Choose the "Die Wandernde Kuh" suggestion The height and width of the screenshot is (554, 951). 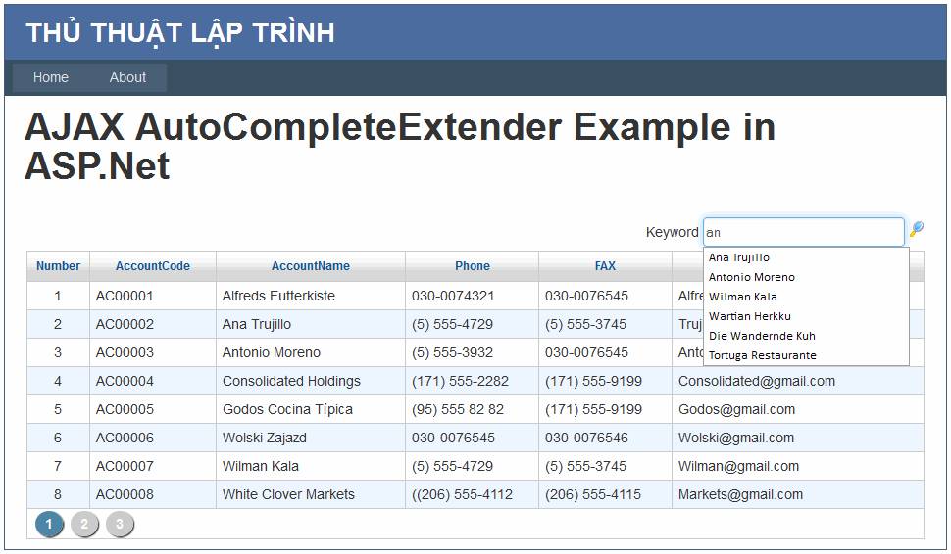pos(806,336)
